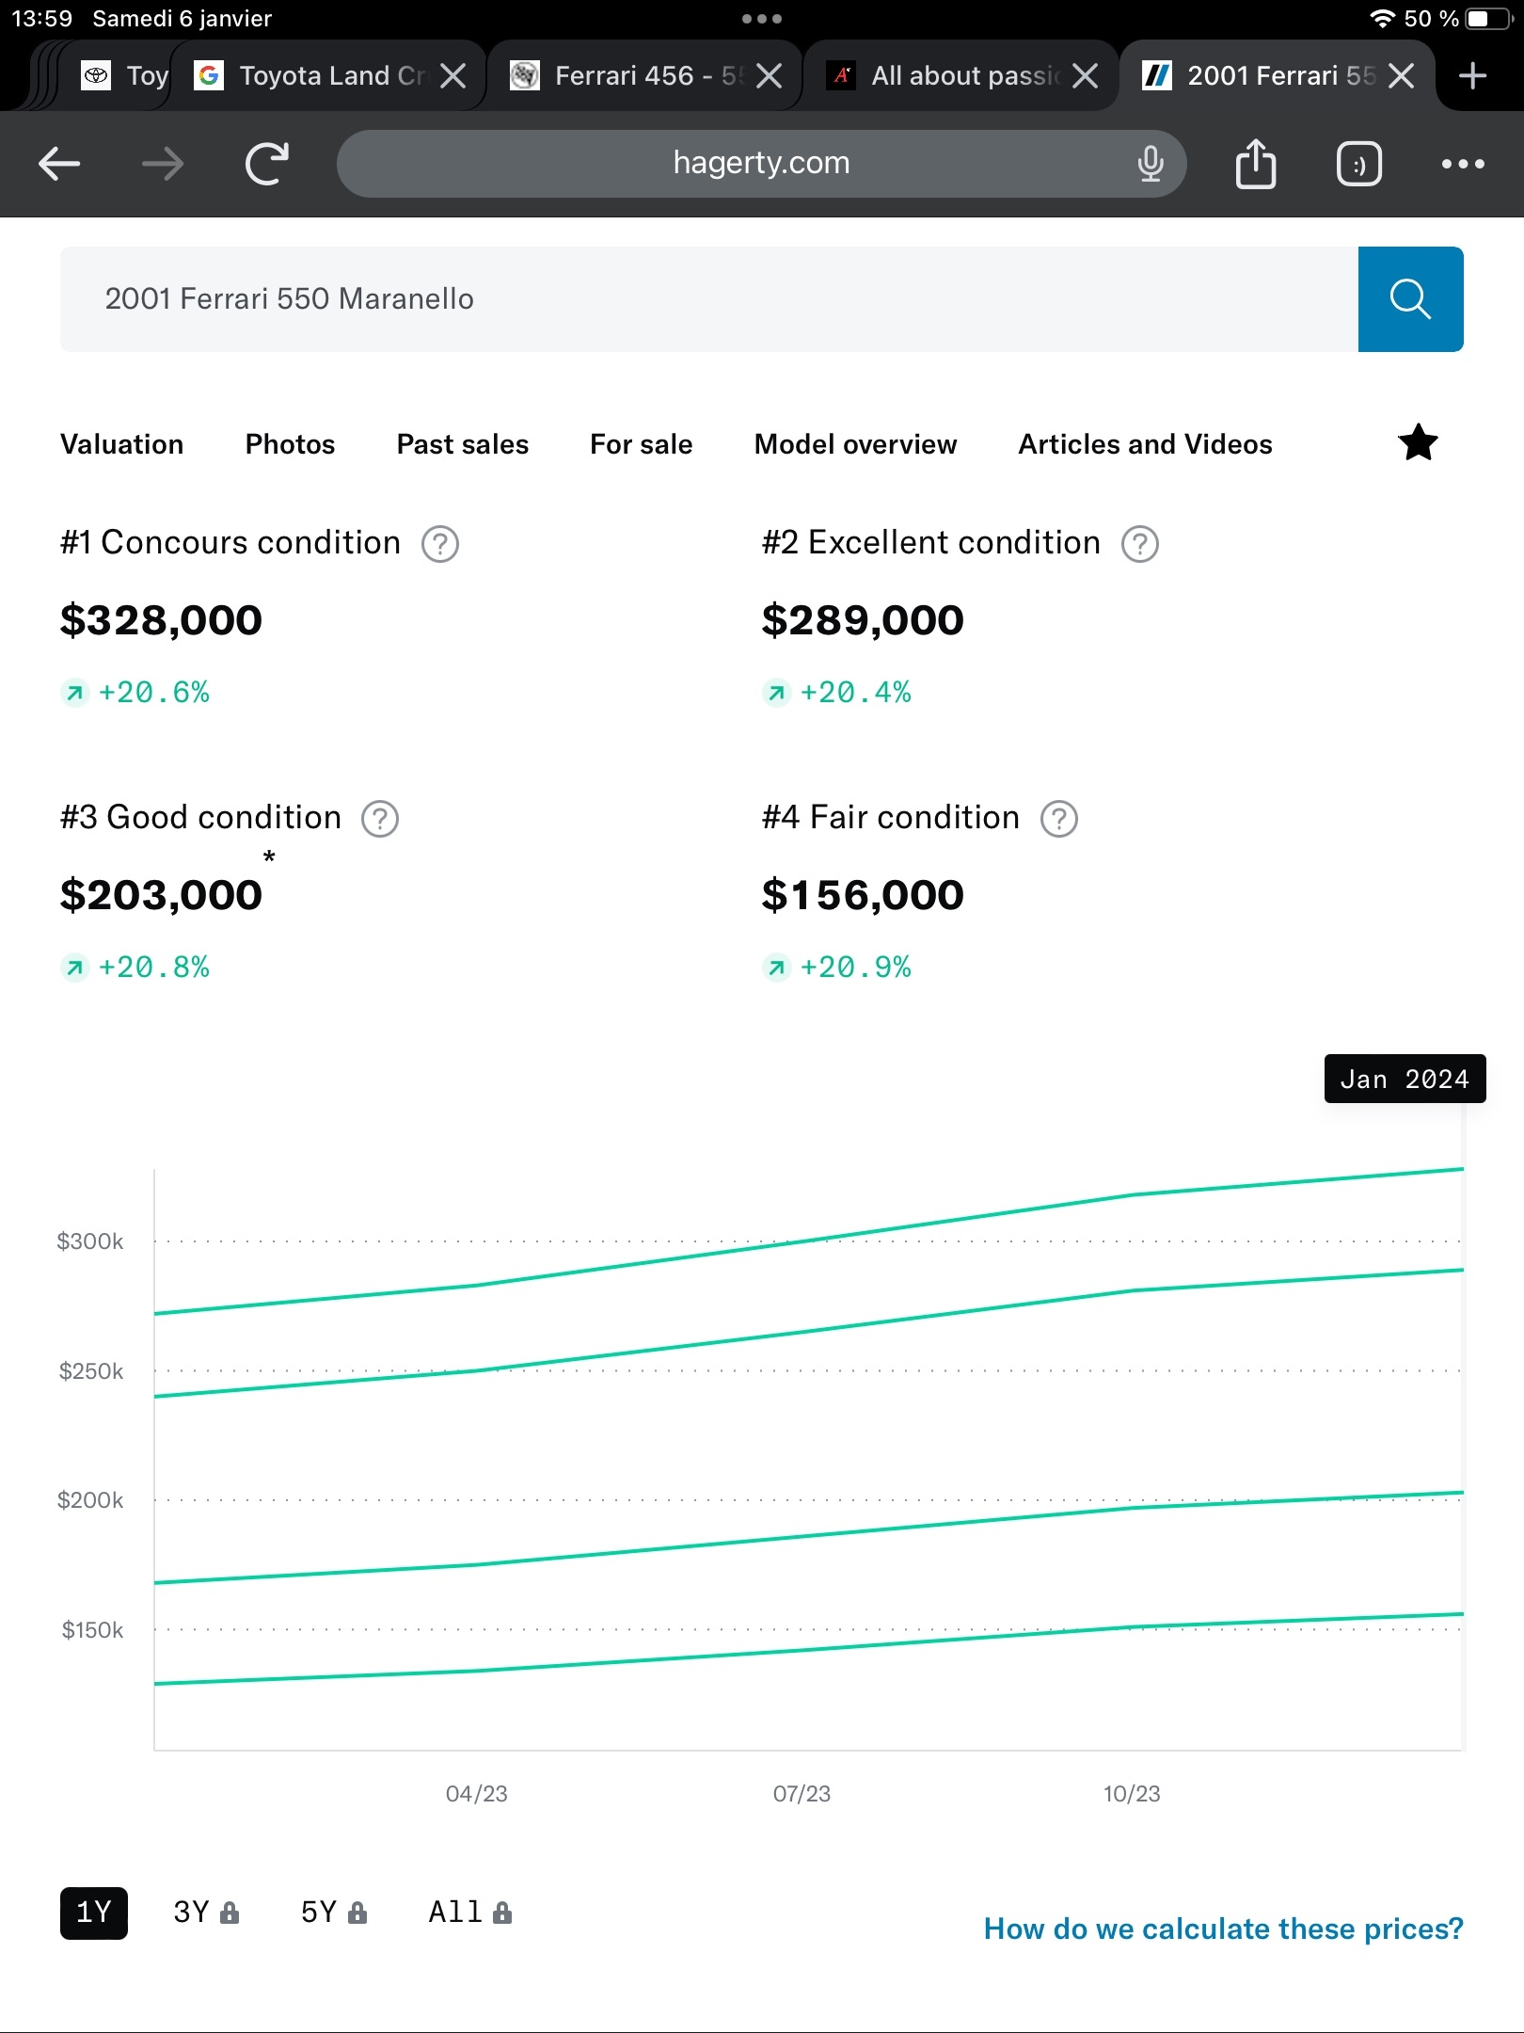Toggle the favorite star icon
The image size is (1524, 2033).
tap(1418, 442)
